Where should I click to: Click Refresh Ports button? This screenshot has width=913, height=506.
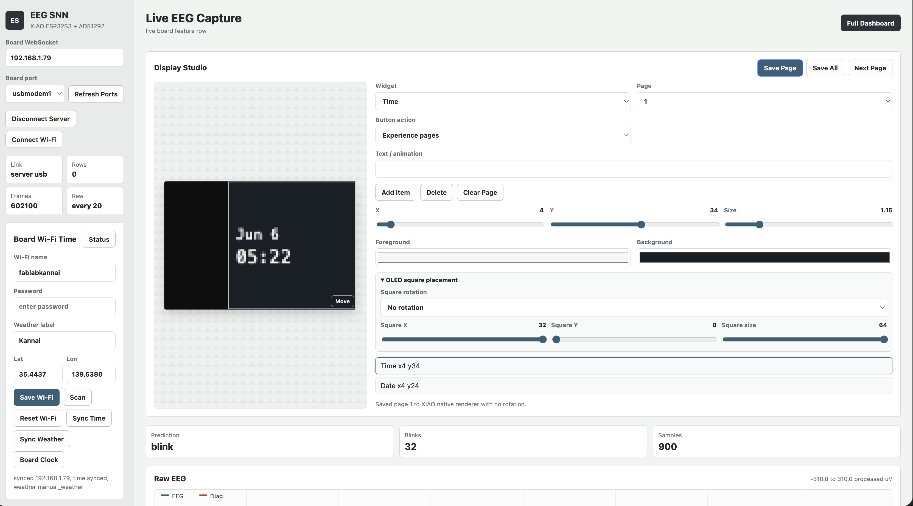coord(96,94)
